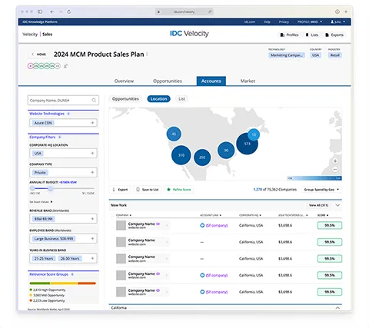Open the Lists bookmark button
369x328 pixels.
(x=312, y=35)
